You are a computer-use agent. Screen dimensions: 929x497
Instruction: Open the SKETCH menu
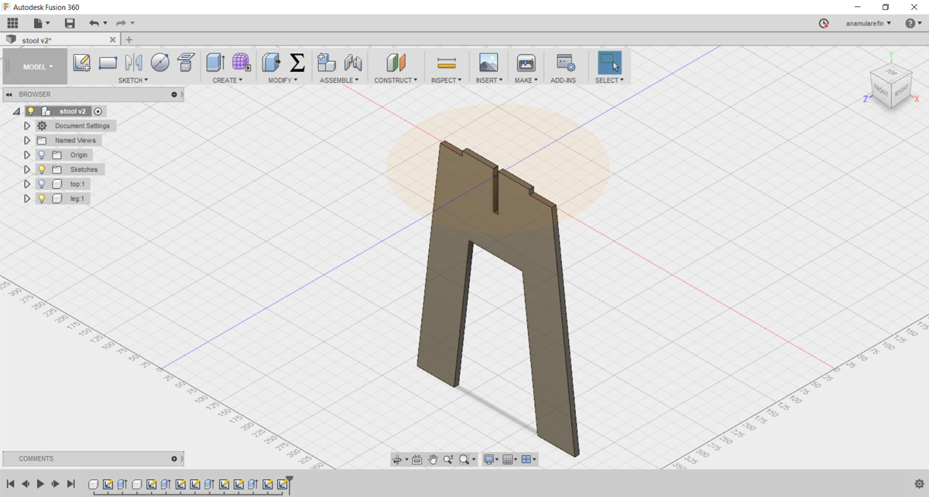(x=133, y=81)
